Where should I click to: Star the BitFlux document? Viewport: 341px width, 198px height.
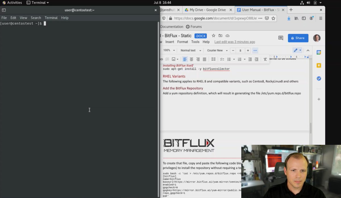click(x=213, y=36)
